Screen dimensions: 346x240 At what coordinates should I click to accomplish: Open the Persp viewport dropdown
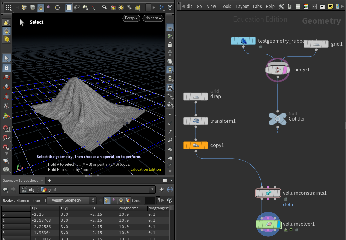131,18
